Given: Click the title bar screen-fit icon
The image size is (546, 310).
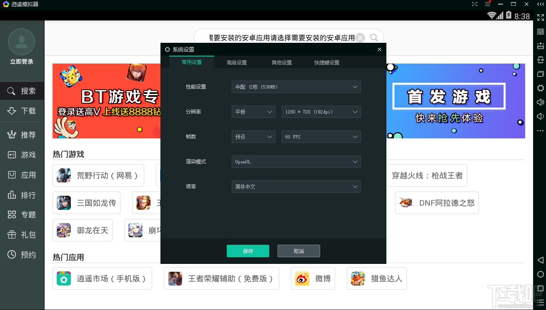Looking at the screenshot, I should tap(475, 4).
